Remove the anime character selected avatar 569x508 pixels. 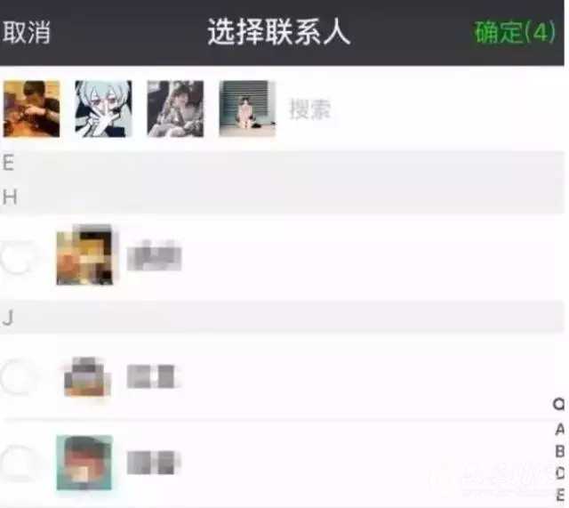click(x=103, y=109)
